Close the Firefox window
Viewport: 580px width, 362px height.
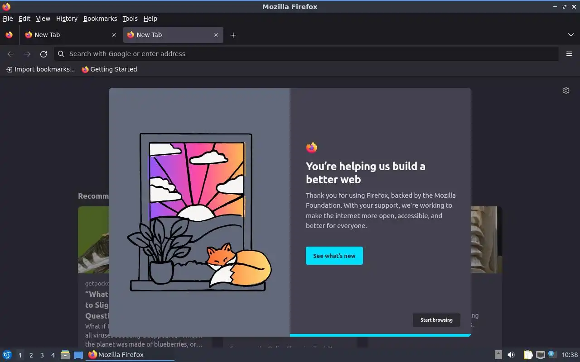coord(574,7)
